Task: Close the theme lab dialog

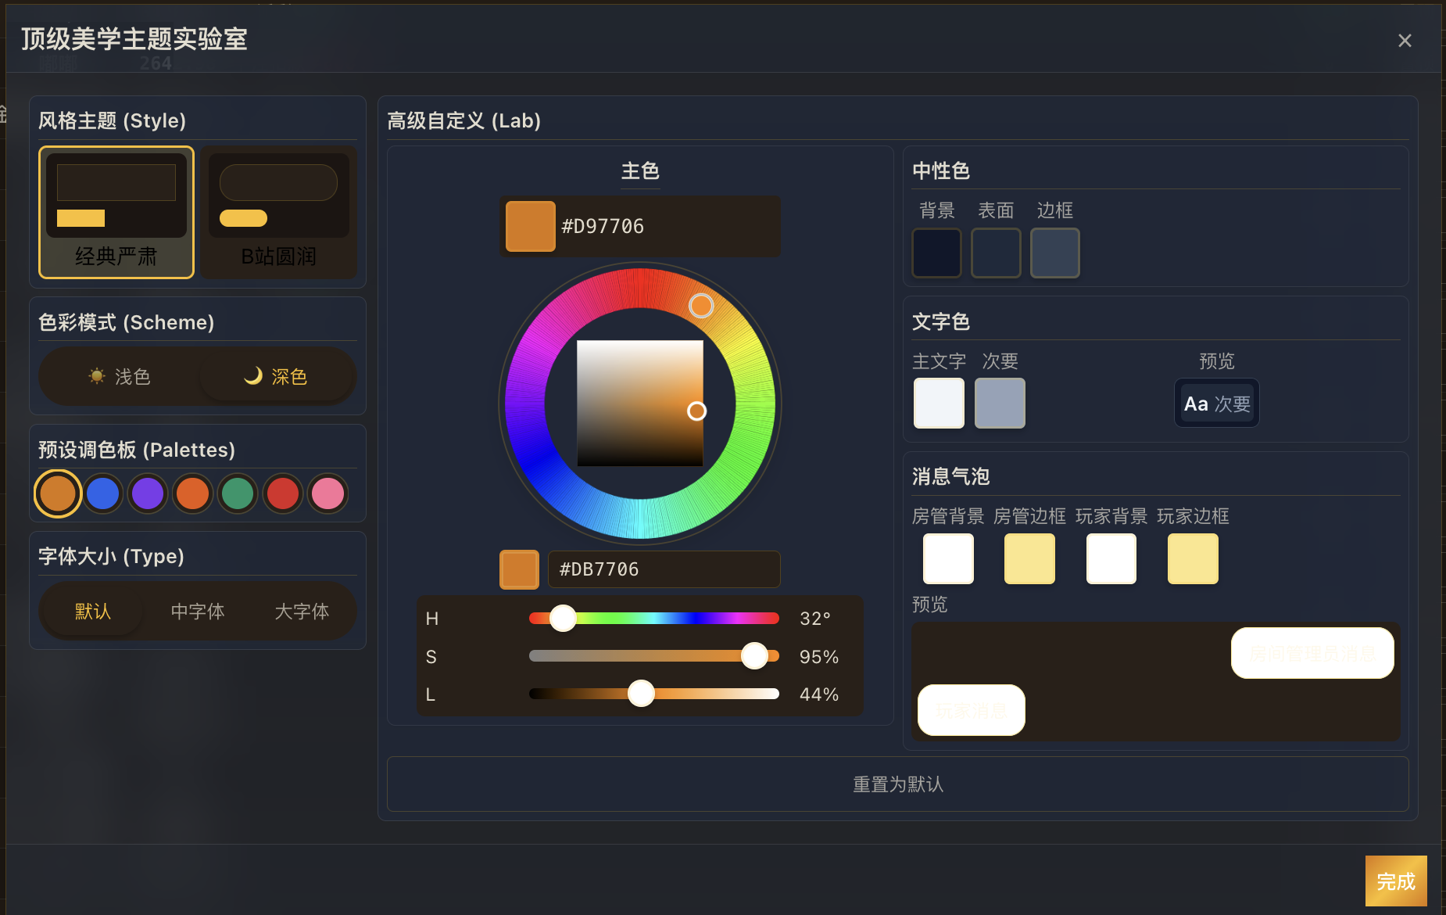Action: click(x=1405, y=41)
